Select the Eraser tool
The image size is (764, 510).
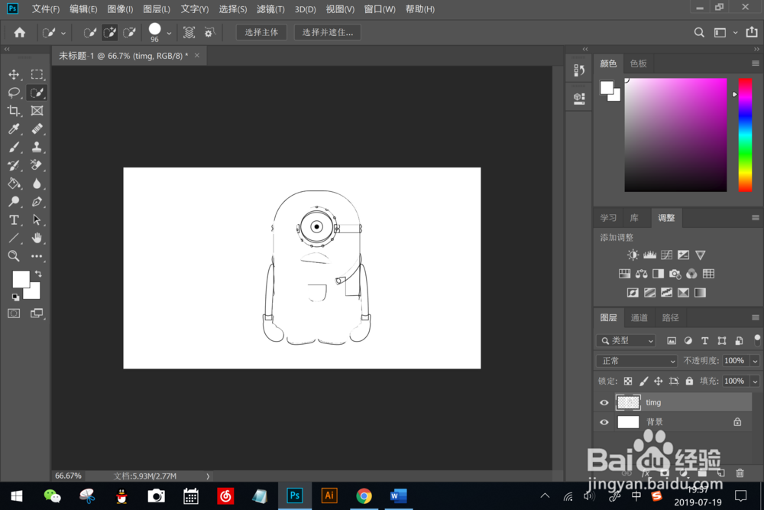tap(37, 165)
